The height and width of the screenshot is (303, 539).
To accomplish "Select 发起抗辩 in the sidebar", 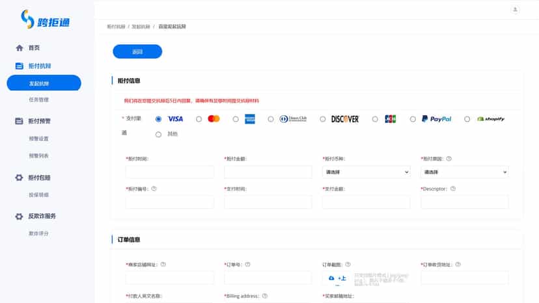I will pos(44,83).
